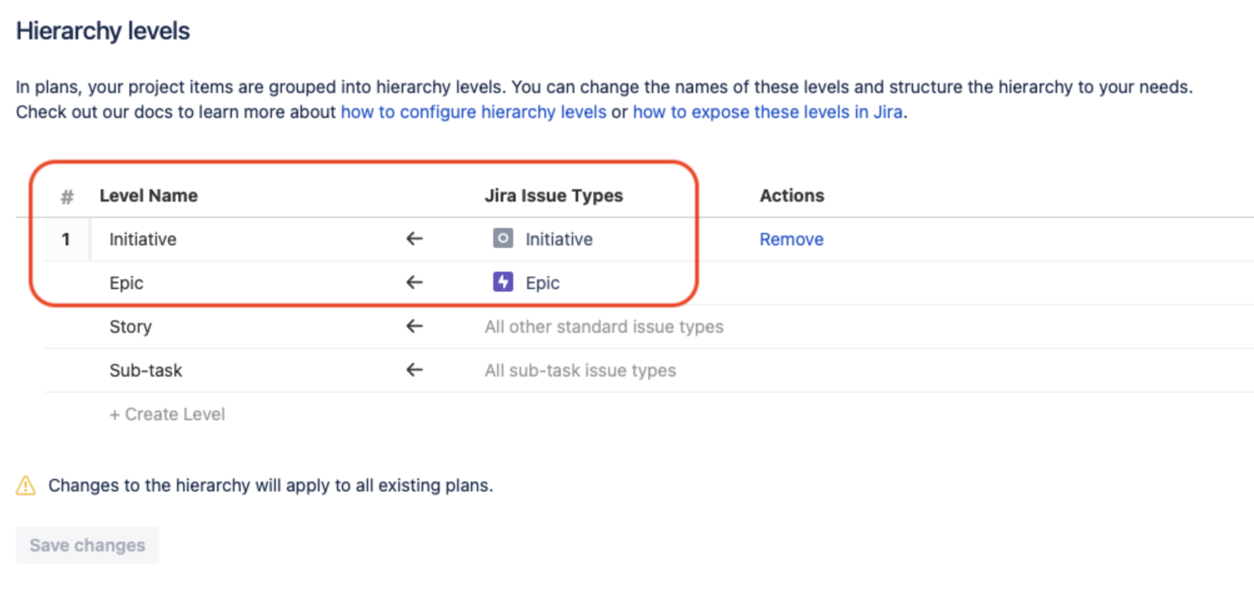Click the Level Name column header
Screen dimensions: 1254x612
(x=149, y=195)
